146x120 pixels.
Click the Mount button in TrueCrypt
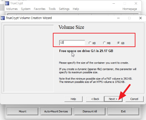coord(22,111)
